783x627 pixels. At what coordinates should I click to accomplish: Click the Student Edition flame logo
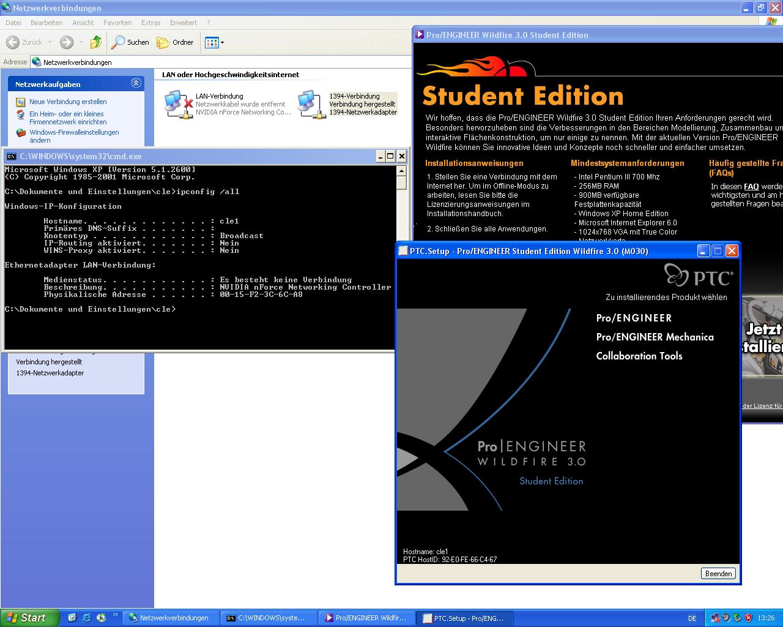tap(475, 67)
